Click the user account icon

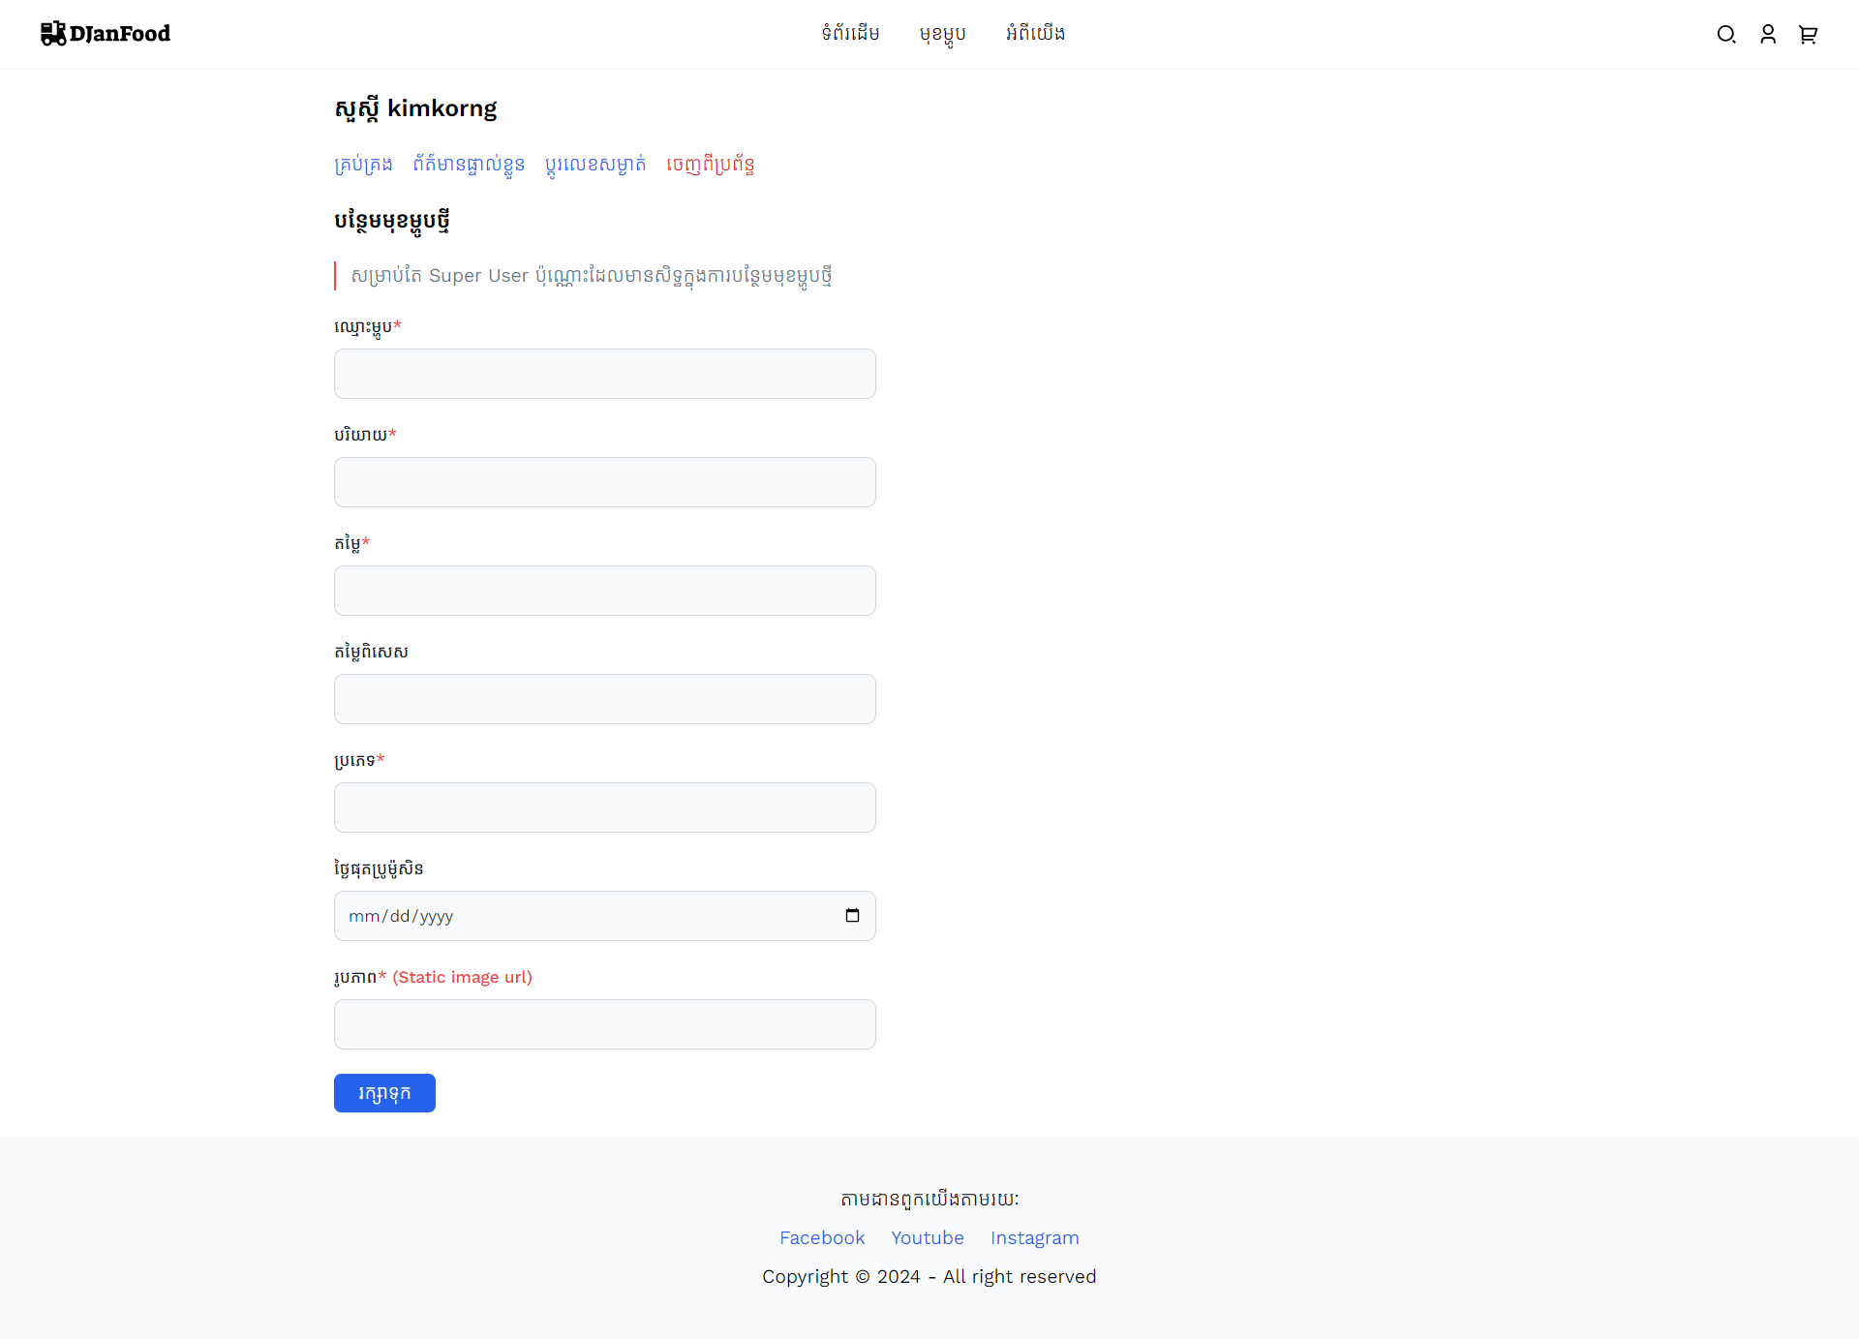pyautogui.click(x=1767, y=33)
